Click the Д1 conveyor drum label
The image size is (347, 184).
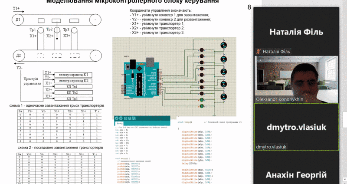coord(18,20)
